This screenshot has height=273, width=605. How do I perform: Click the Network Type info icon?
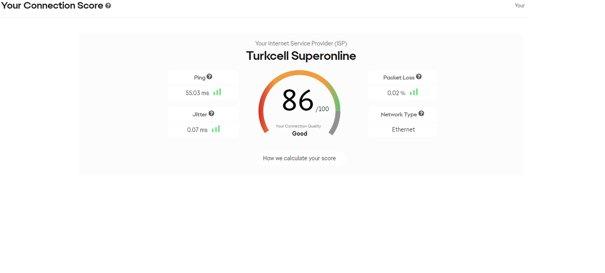click(421, 114)
